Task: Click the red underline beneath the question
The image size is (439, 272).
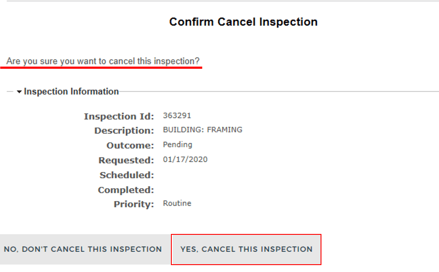Action: tap(104, 68)
